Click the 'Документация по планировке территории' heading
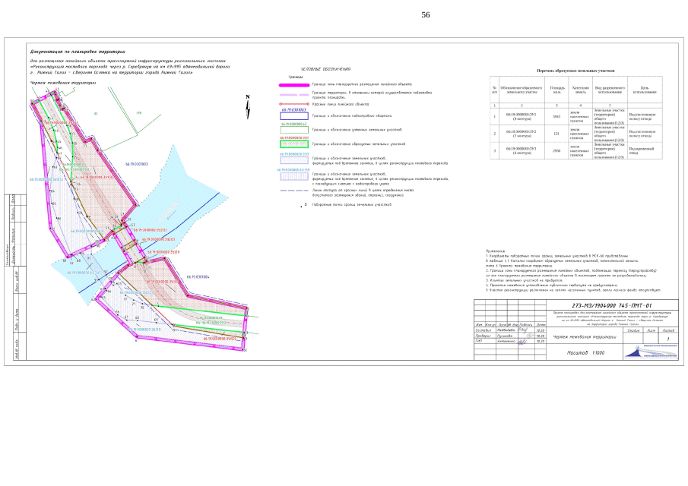 (77, 50)
